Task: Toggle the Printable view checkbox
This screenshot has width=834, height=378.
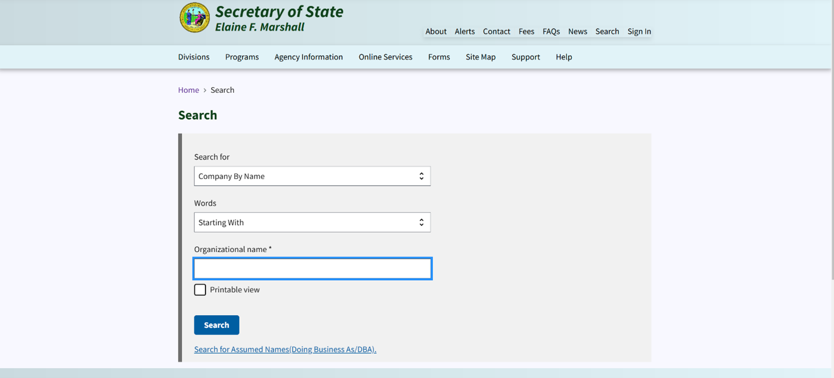Action: click(x=200, y=290)
